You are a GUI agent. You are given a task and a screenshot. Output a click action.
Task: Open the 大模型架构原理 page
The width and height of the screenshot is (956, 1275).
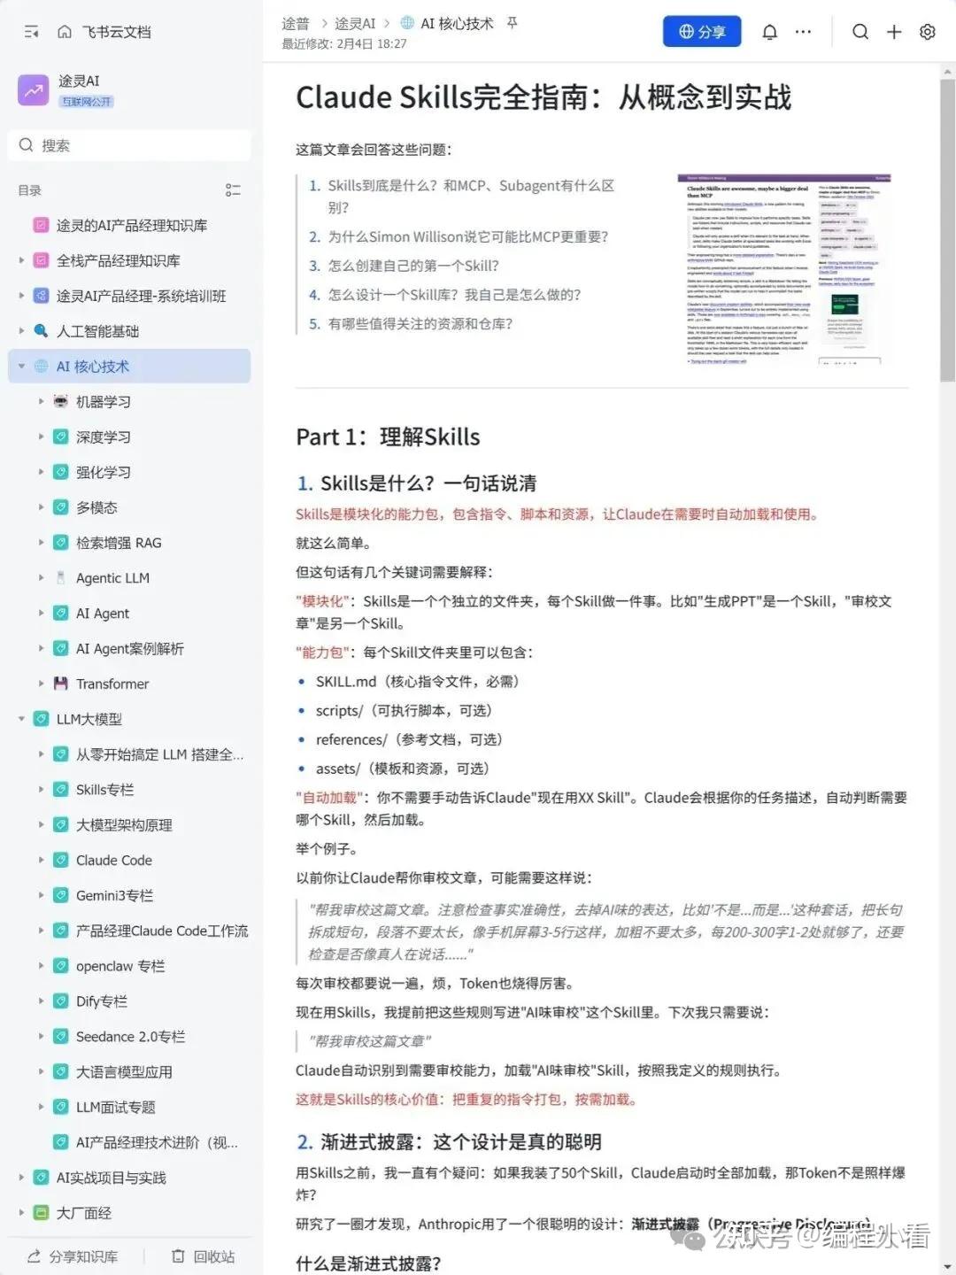coord(124,825)
